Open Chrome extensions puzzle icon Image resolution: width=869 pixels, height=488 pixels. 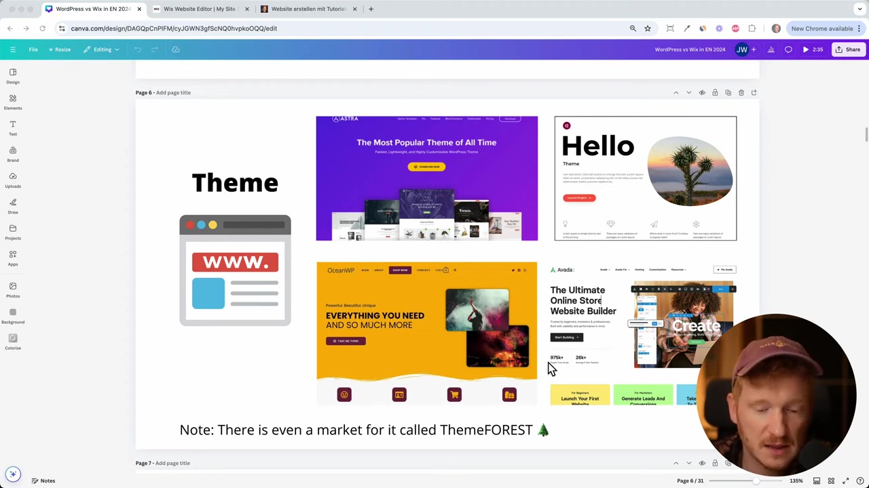tap(752, 28)
